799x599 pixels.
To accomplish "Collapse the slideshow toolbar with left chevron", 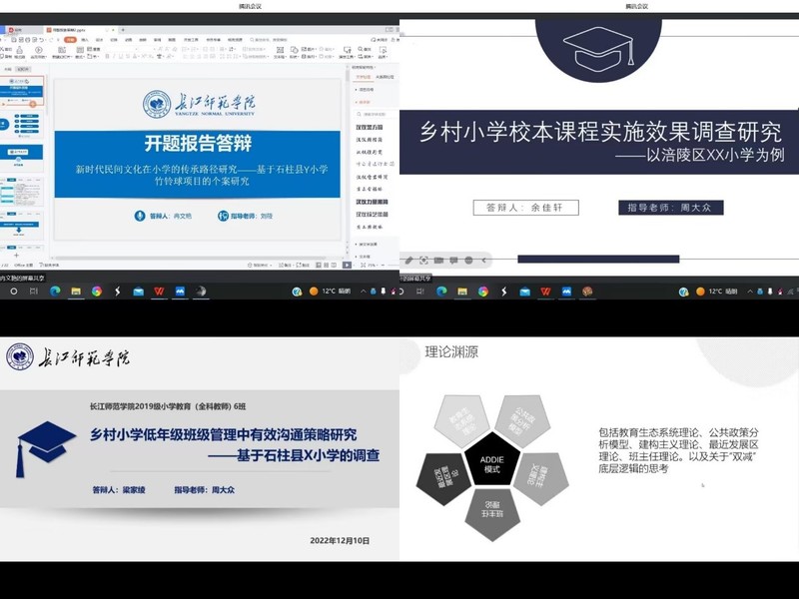I will pyautogui.click(x=484, y=261).
